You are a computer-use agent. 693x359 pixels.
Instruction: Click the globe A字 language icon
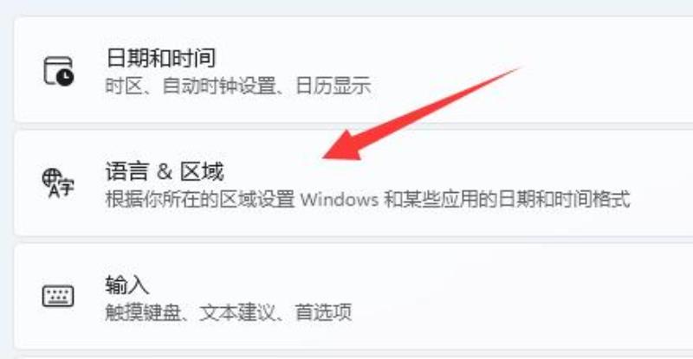[x=58, y=183]
